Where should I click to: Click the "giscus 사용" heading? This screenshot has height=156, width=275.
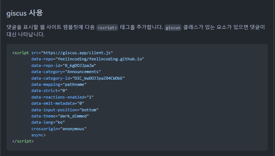[25, 13]
